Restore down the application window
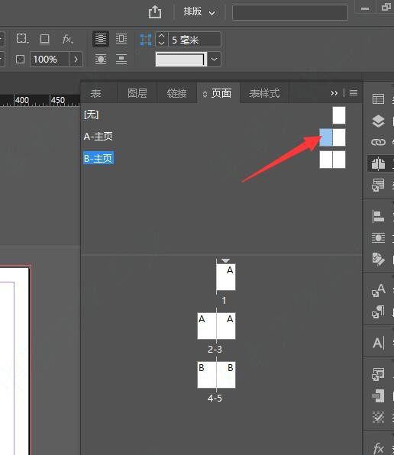Image resolution: width=394 pixels, height=455 pixels. pos(386,7)
